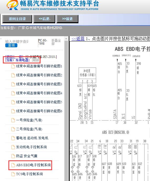This screenshot has height=181, width=150.
Task: Open 防盗 安全气囊 entry
Action: pyautogui.click(x=27, y=156)
